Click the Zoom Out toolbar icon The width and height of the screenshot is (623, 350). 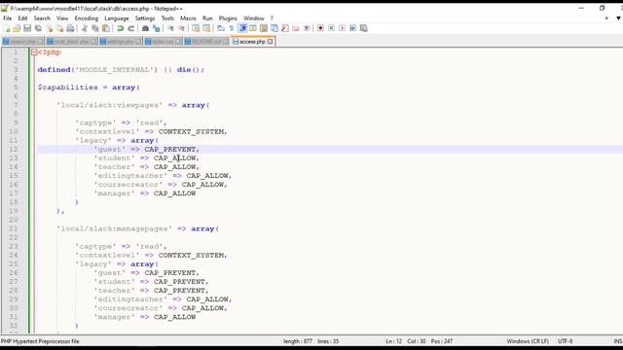(182, 28)
